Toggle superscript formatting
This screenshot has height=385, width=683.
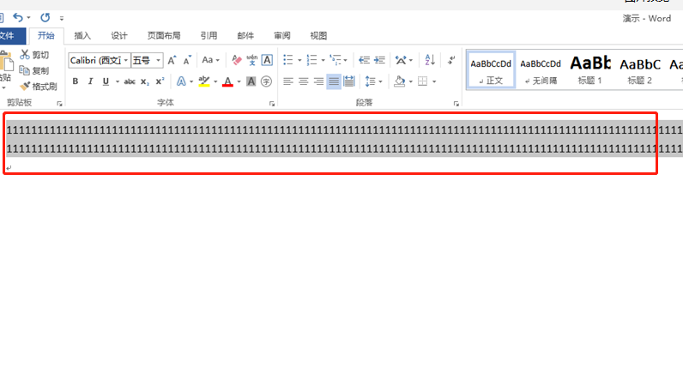[160, 81]
